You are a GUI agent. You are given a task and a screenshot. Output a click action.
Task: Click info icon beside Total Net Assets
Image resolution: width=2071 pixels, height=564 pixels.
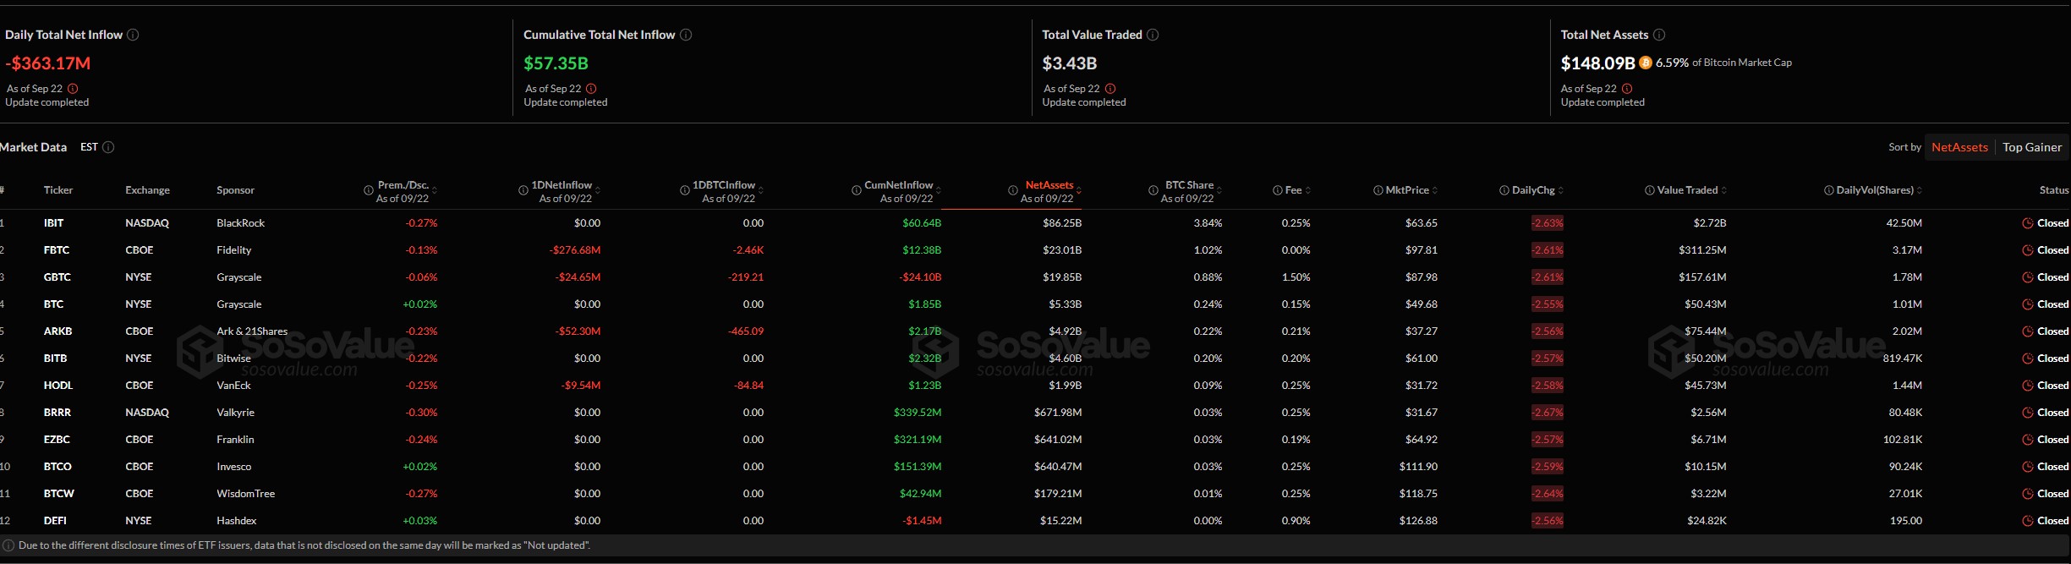coord(1659,35)
